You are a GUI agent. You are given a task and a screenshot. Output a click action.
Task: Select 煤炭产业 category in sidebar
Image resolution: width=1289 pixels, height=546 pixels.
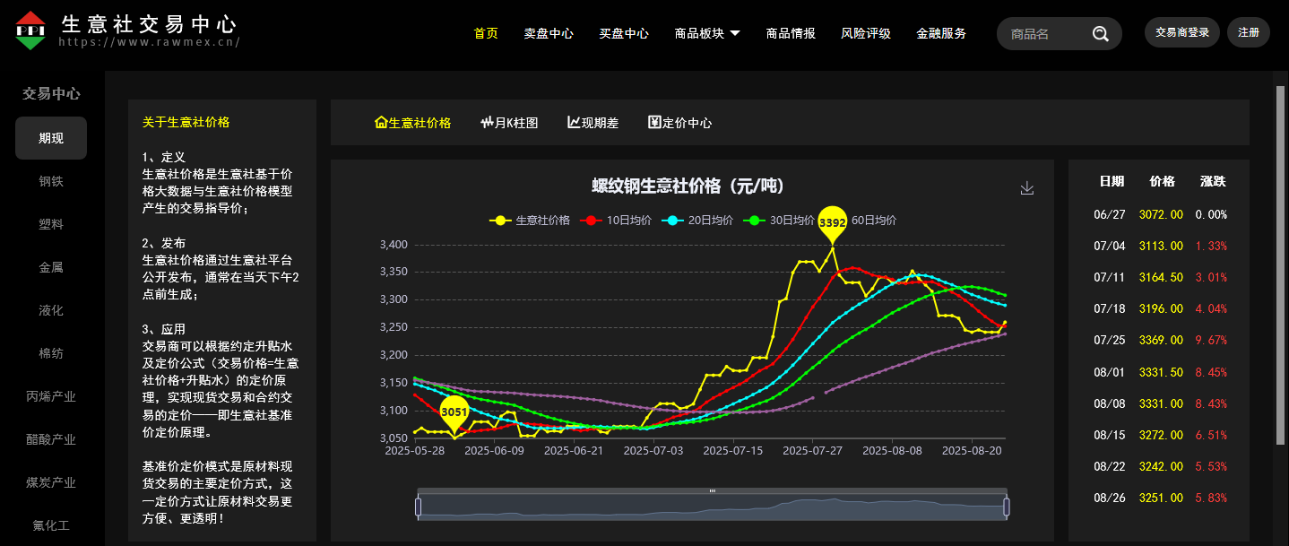51,482
